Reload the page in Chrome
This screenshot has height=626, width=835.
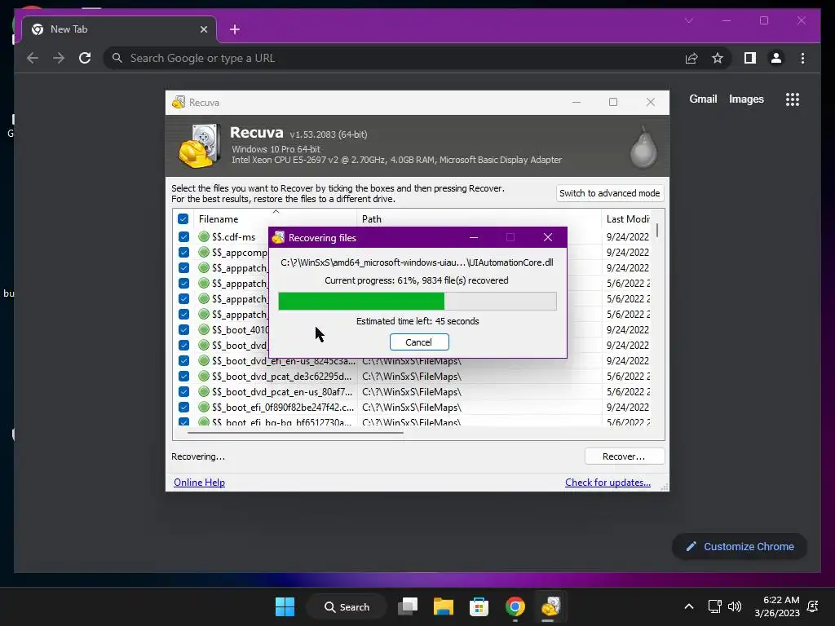(85, 58)
